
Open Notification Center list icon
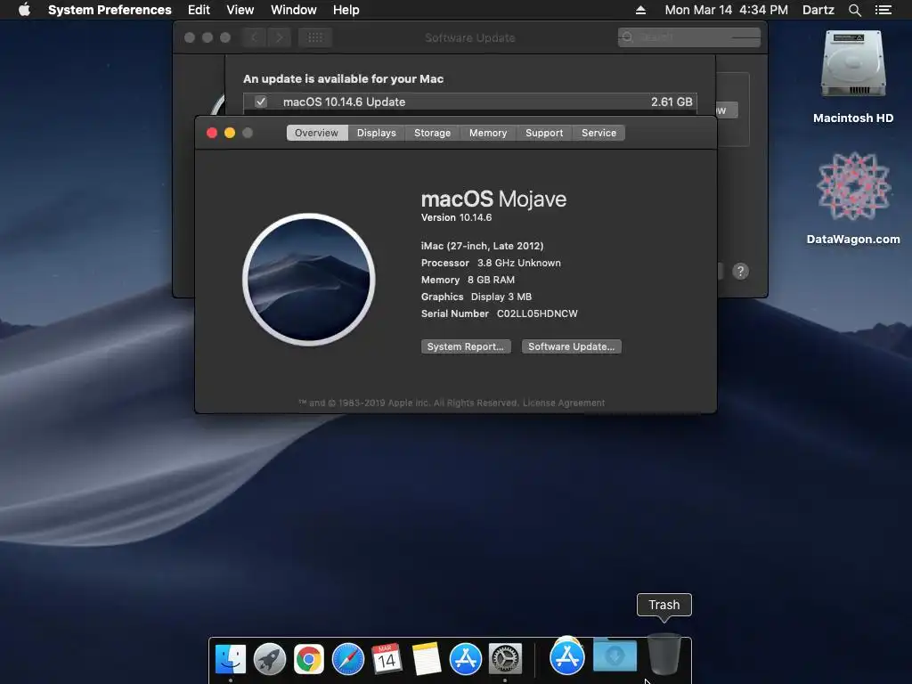883,10
